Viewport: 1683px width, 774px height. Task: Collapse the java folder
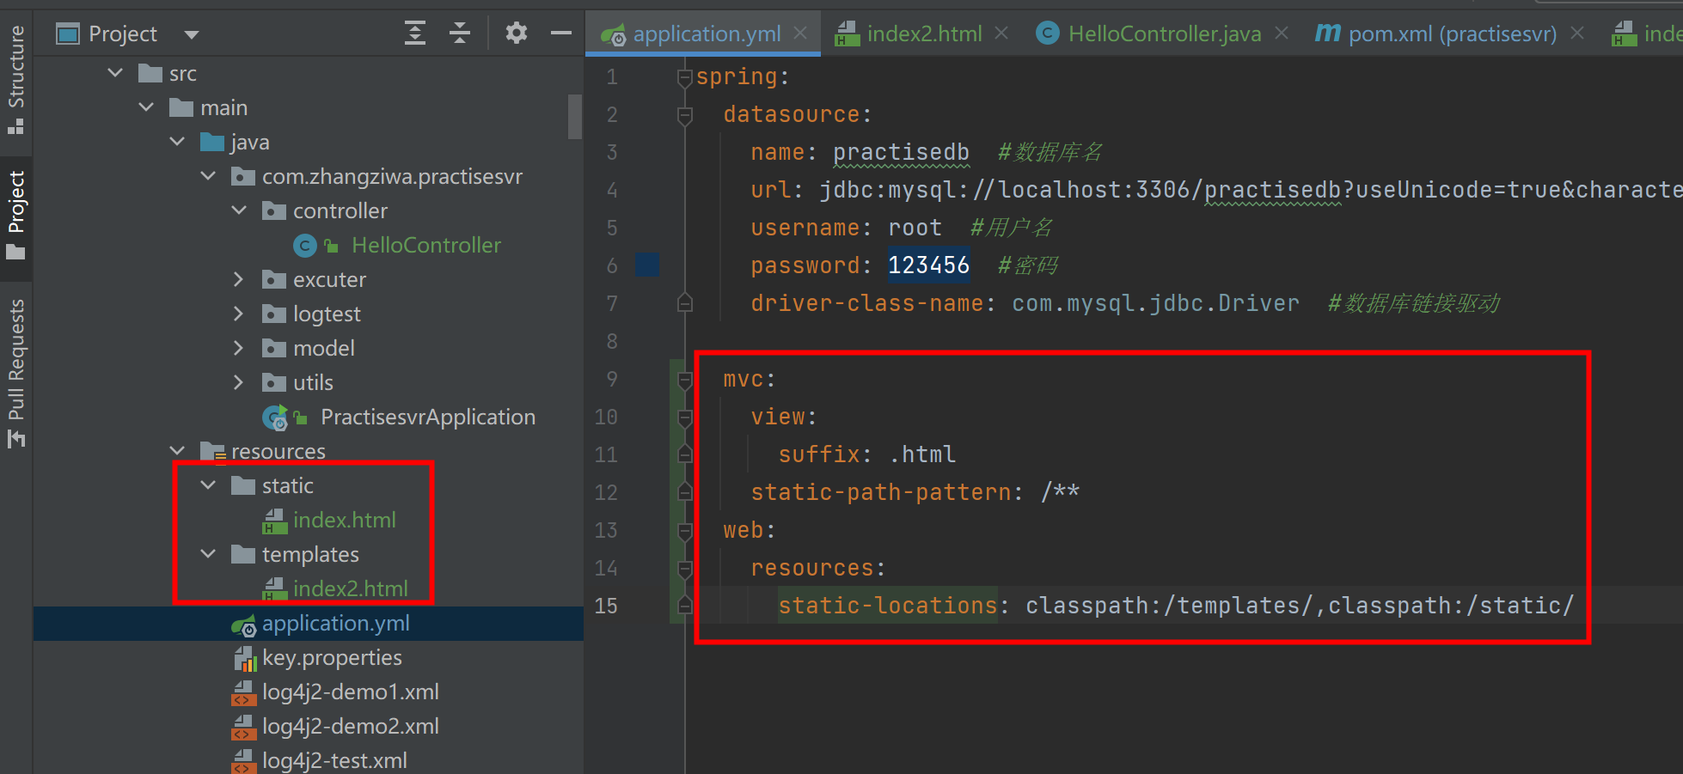[x=177, y=142]
